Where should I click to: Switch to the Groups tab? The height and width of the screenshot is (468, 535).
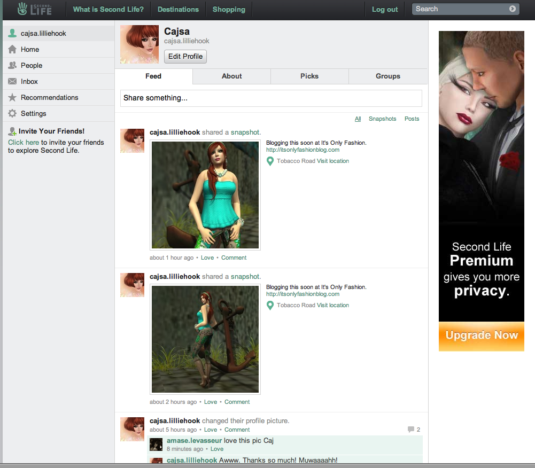(387, 76)
